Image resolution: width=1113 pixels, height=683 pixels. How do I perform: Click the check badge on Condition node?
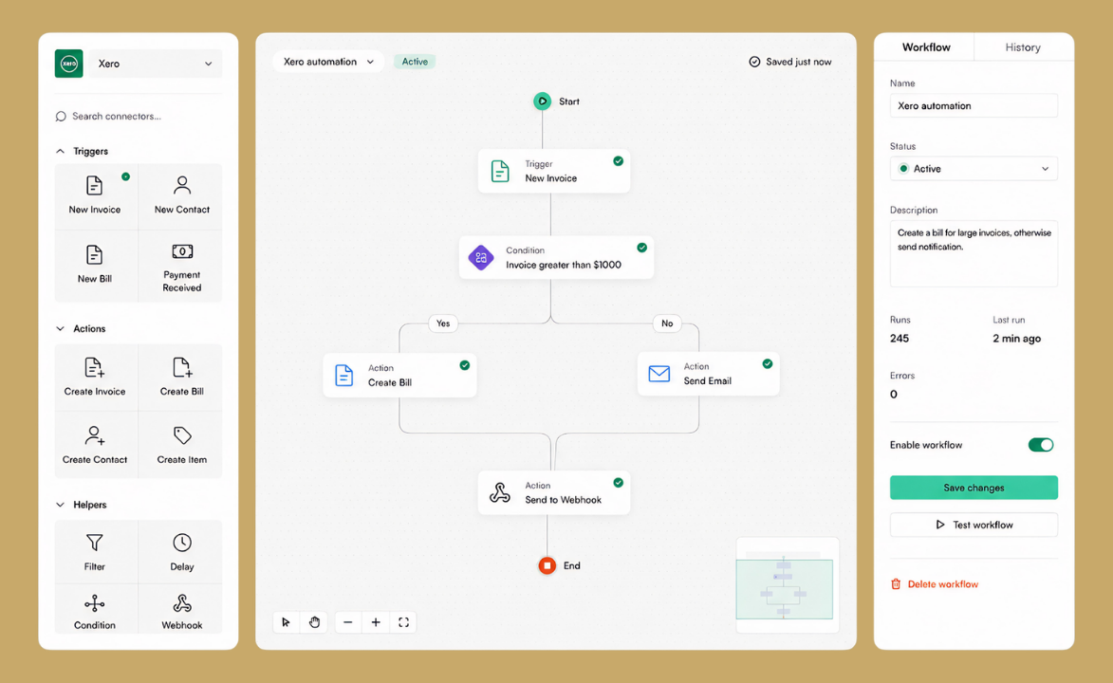(x=641, y=248)
